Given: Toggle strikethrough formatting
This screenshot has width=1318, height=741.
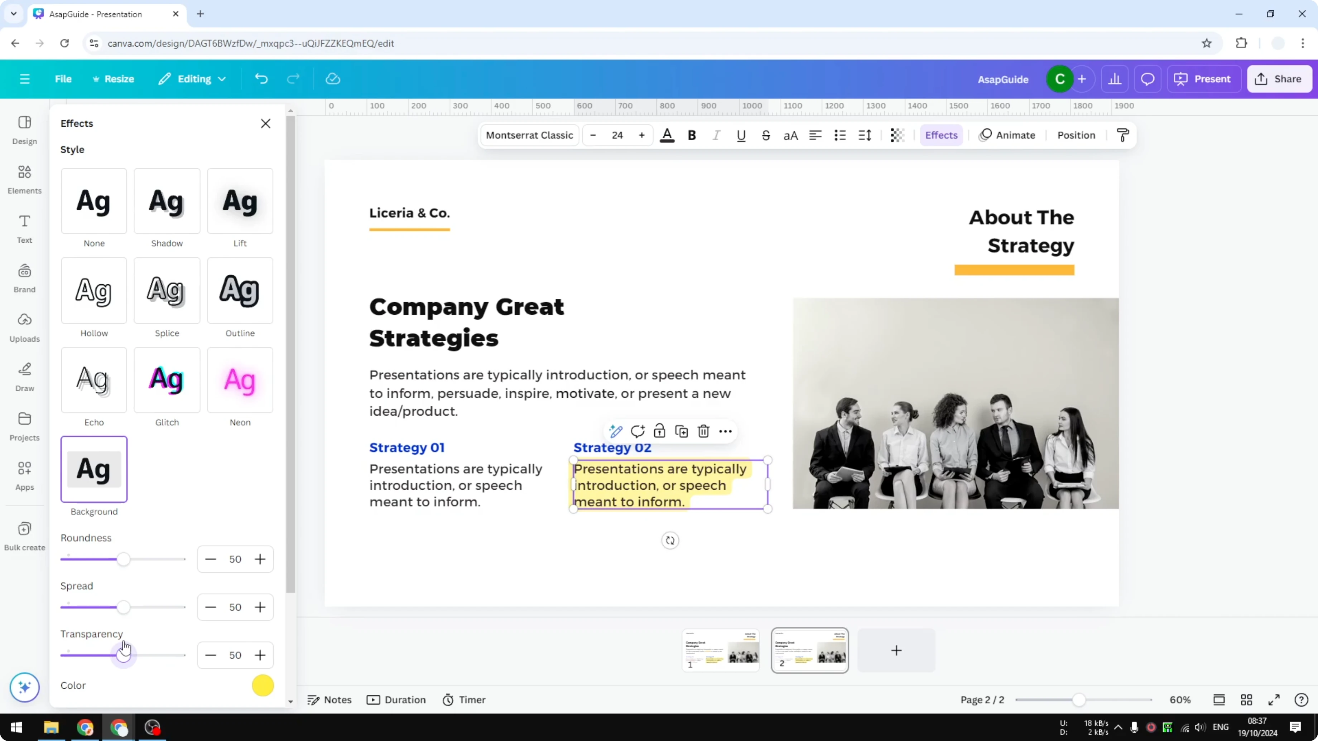Looking at the screenshot, I should pos(766,135).
